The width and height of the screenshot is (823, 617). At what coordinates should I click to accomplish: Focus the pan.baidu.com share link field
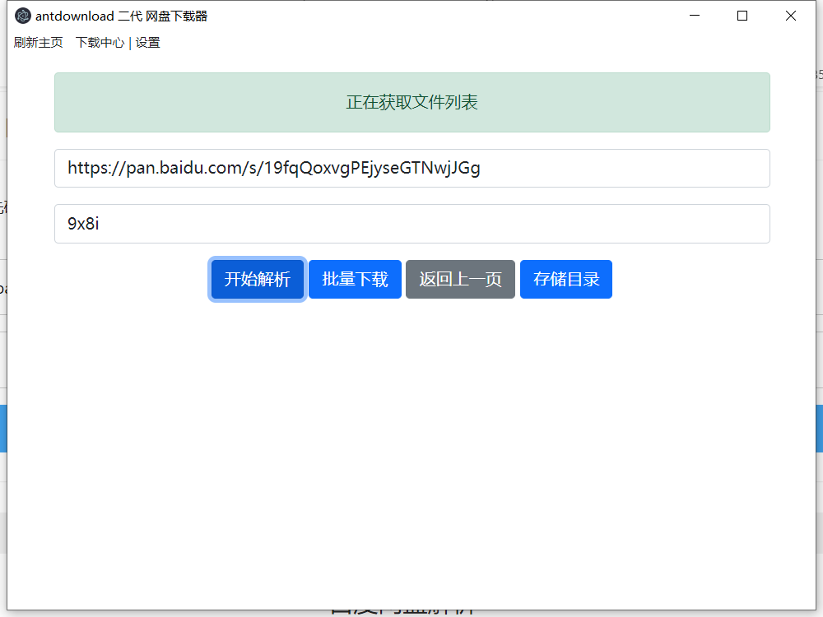(x=412, y=169)
